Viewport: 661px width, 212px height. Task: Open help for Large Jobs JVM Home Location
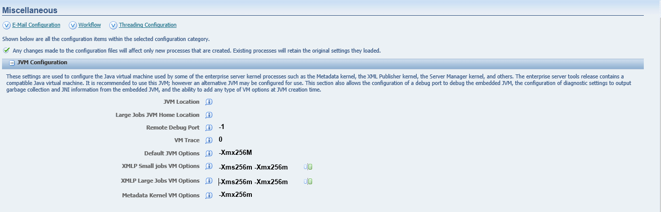coord(209,115)
